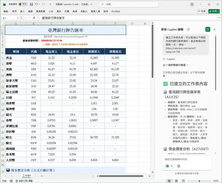Expand the file name dropdown in title bar
Viewport: 222px width, 183px height.
pyautogui.click(x=91, y=4)
